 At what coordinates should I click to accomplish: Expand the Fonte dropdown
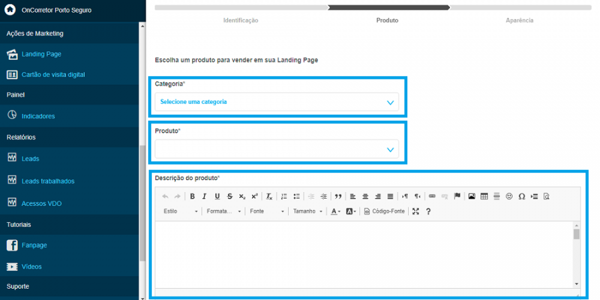(x=267, y=211)
